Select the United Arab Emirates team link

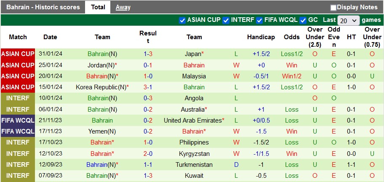(193, 120)
